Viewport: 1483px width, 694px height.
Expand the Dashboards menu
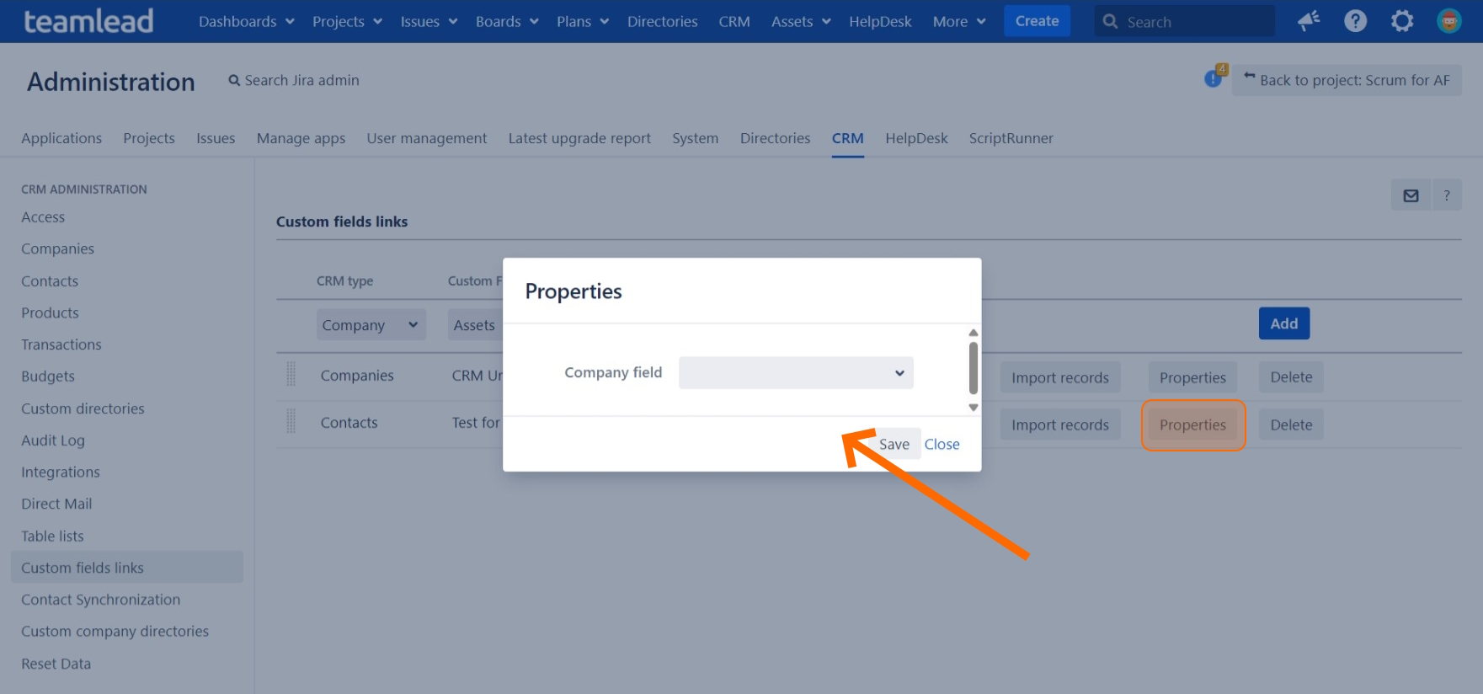pyautogui.click(x=246, y=21)
